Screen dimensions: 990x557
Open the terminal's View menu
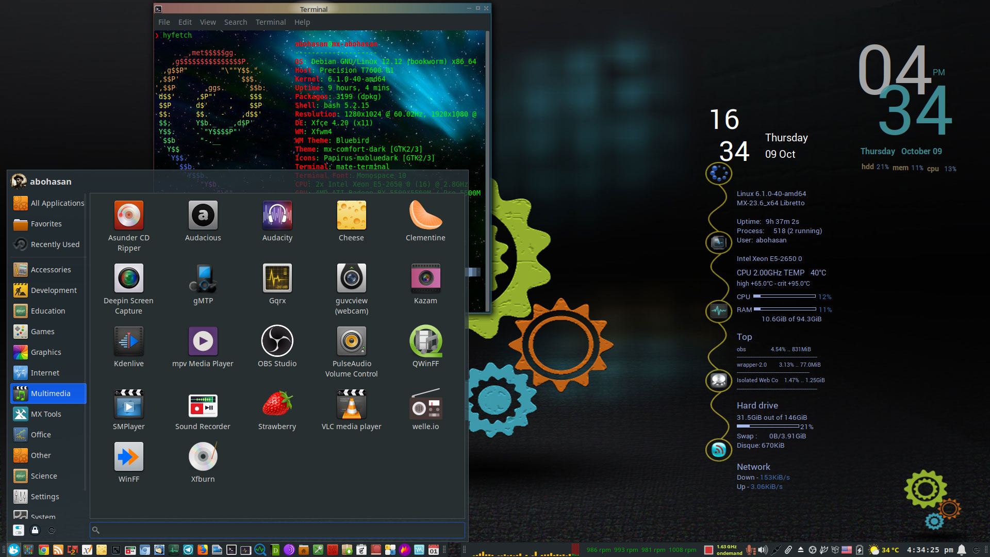point(207,22)
